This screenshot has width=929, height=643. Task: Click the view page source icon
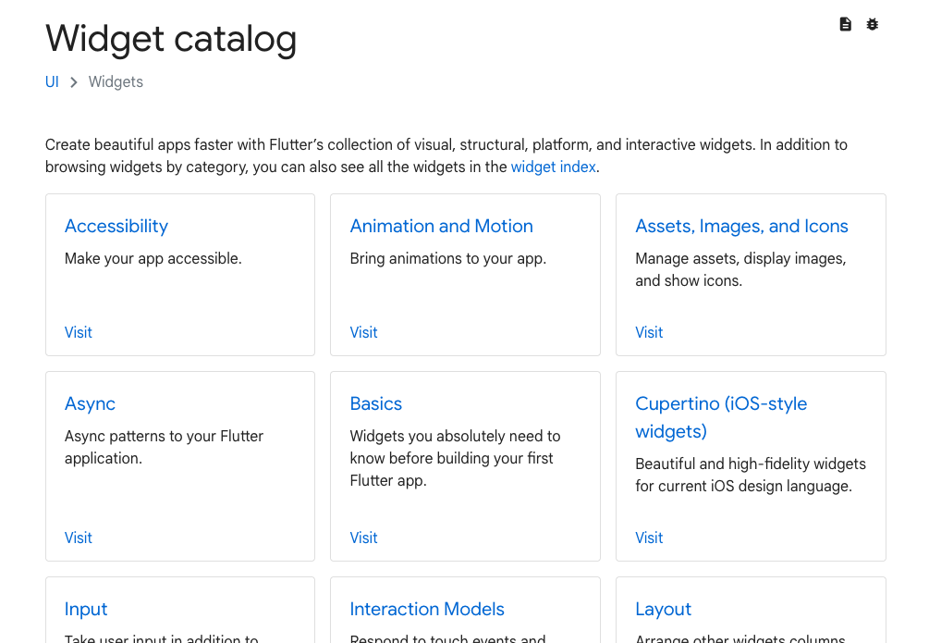(845, 23)
